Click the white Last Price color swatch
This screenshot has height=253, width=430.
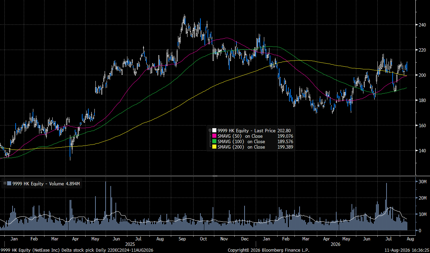click(214, 131)
